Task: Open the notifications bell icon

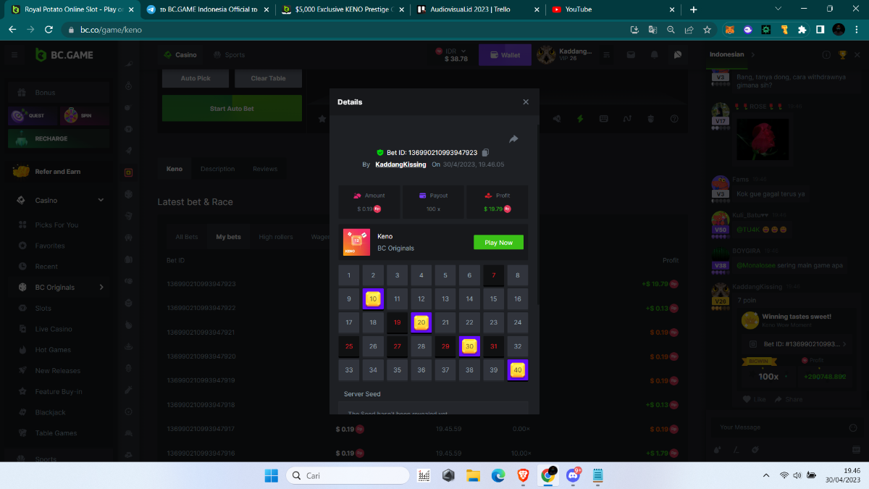Action: pos(655,55)
